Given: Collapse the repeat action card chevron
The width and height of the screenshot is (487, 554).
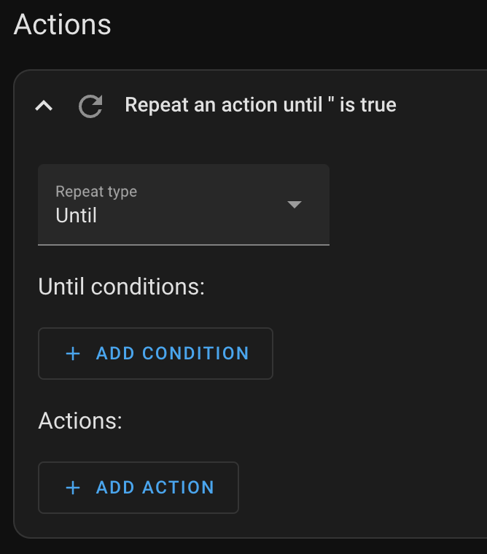Looking at the screenshot, I should [44, 106].
